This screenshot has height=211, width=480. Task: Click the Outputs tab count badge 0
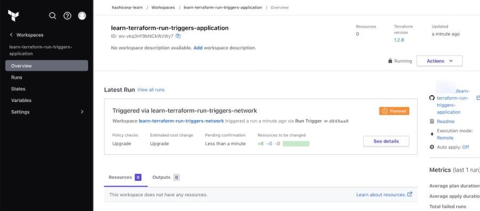pyautogui.click(x=177, y=177)
